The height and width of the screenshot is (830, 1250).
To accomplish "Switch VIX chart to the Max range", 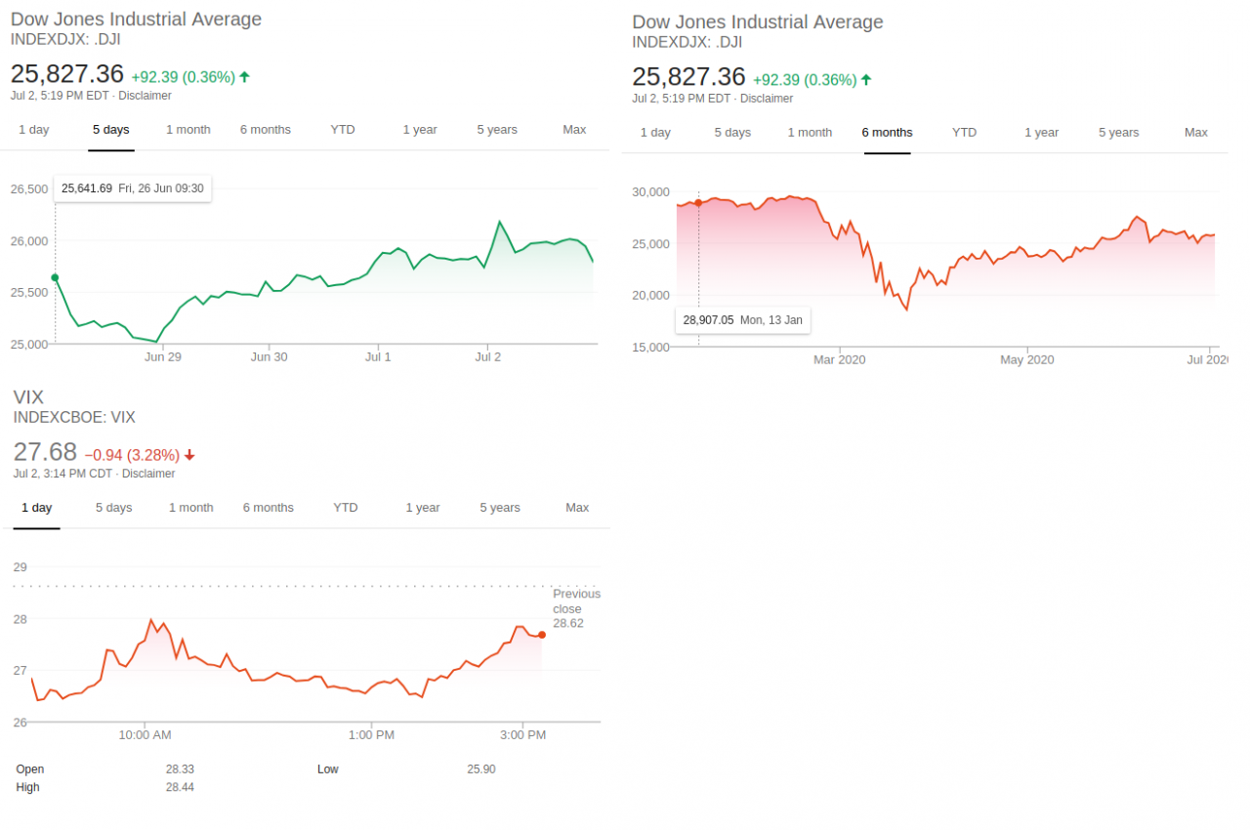I will tap(577, 508).
